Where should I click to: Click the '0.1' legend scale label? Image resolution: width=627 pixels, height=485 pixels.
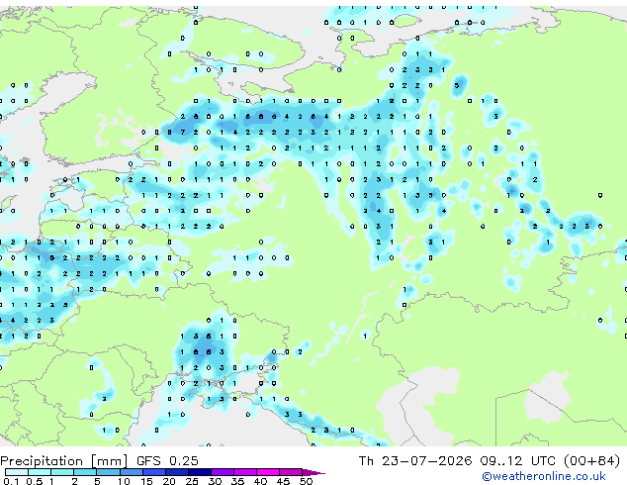(11, 481)
